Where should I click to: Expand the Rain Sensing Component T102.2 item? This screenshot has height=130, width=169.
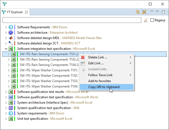(9, 59)
